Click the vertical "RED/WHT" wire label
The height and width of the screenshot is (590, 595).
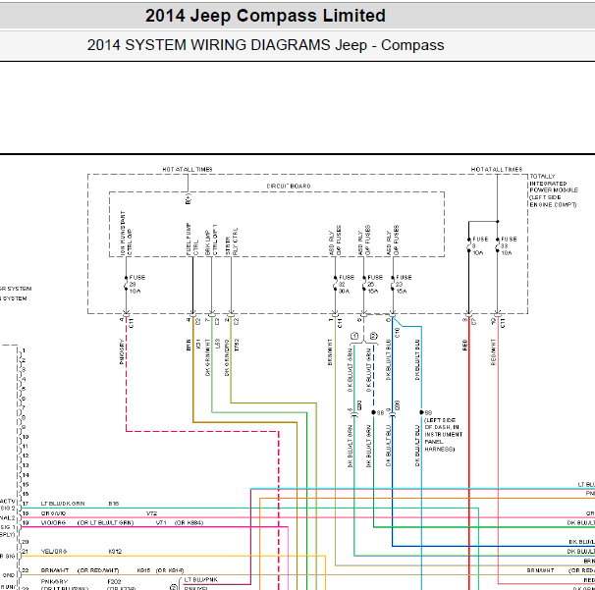pos(493,352)
